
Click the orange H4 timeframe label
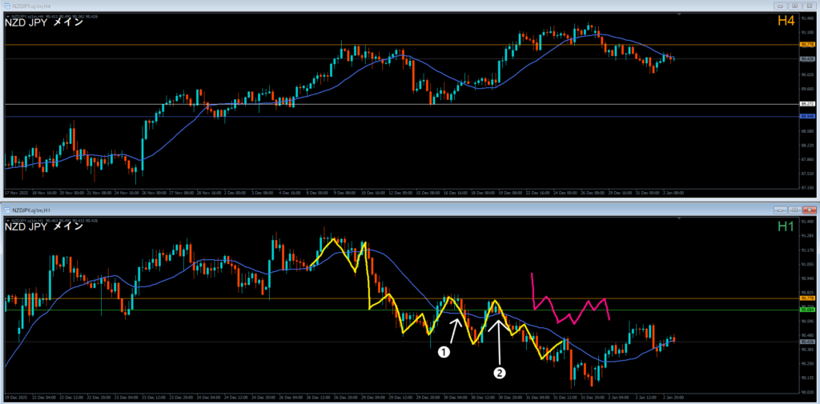(x=786, y=22)
